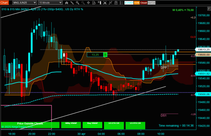
Task: Click the Day VWAP status box
Action: 93,125
